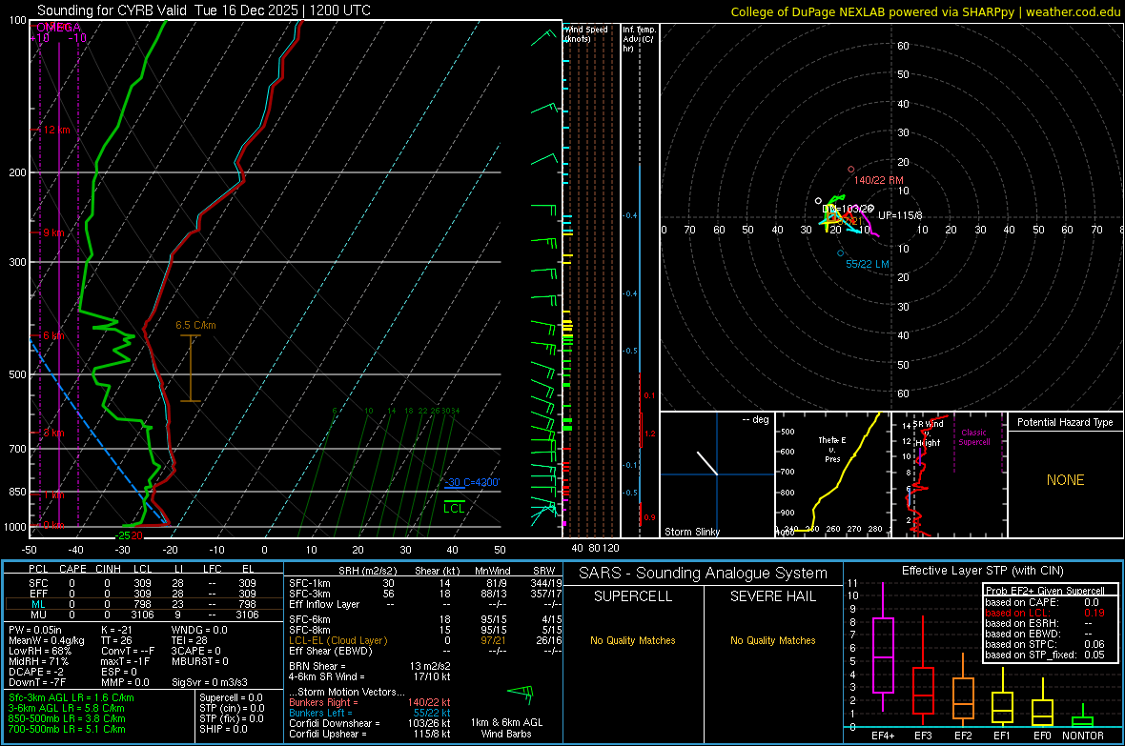Image resolution: width=1125 pixels, height=746 pixels.
Task: Click the 'Eff Shear (EBWD)' row
Action: pos(425,651)
